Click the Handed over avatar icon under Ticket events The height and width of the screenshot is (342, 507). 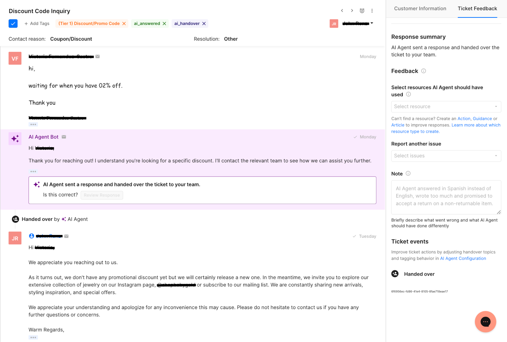(x=395, y=274)
